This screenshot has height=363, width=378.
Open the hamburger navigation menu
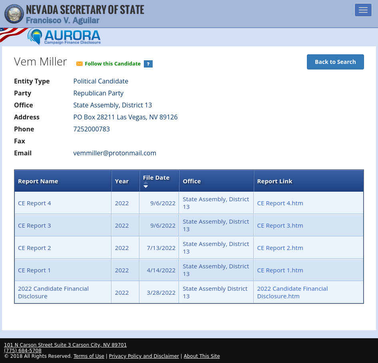pos(363,10)
